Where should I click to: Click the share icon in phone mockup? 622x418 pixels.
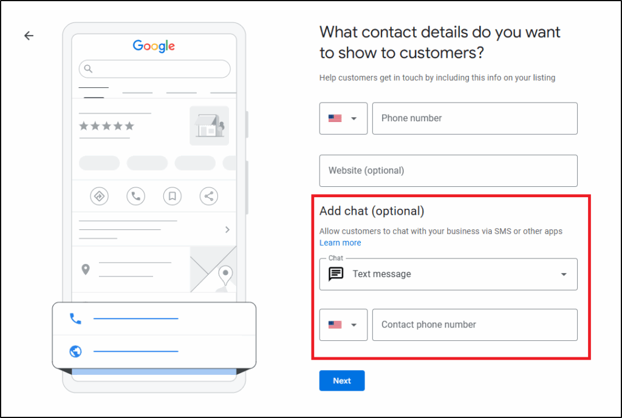[209, 196]
